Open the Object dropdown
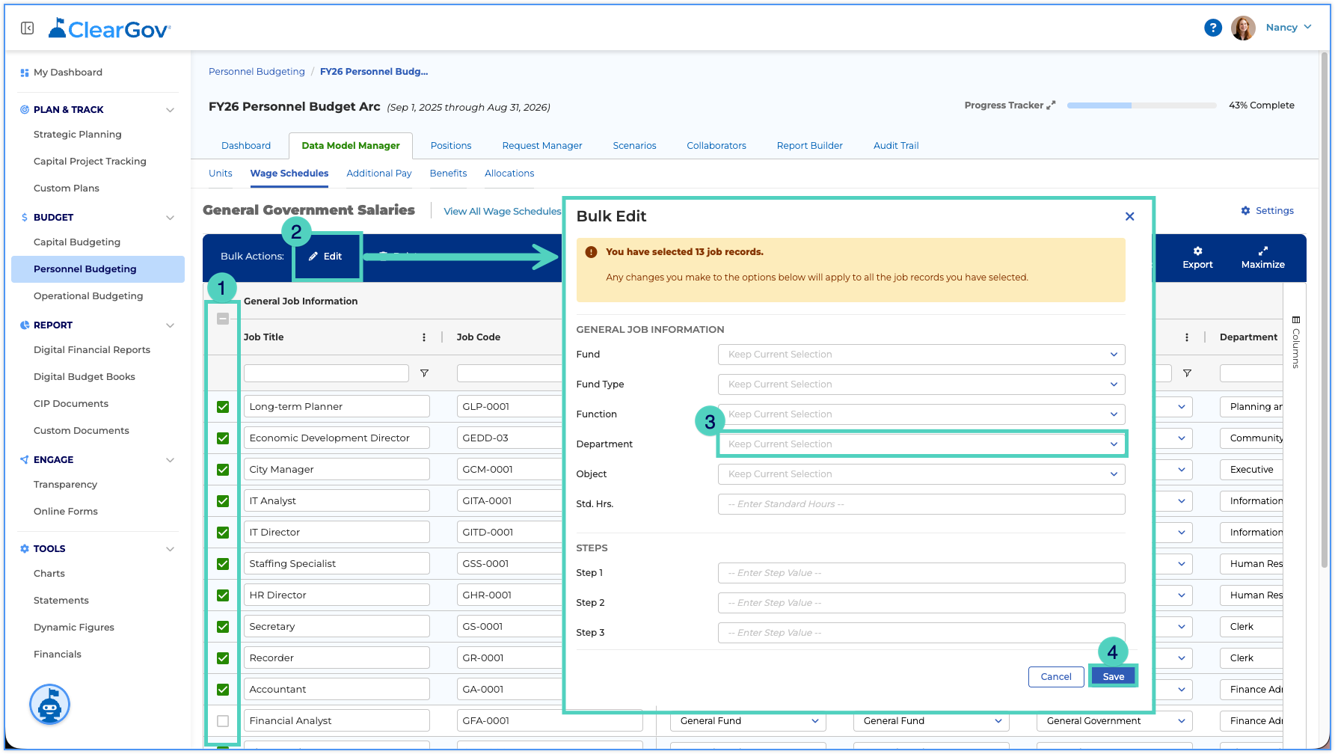 (921, 474)
